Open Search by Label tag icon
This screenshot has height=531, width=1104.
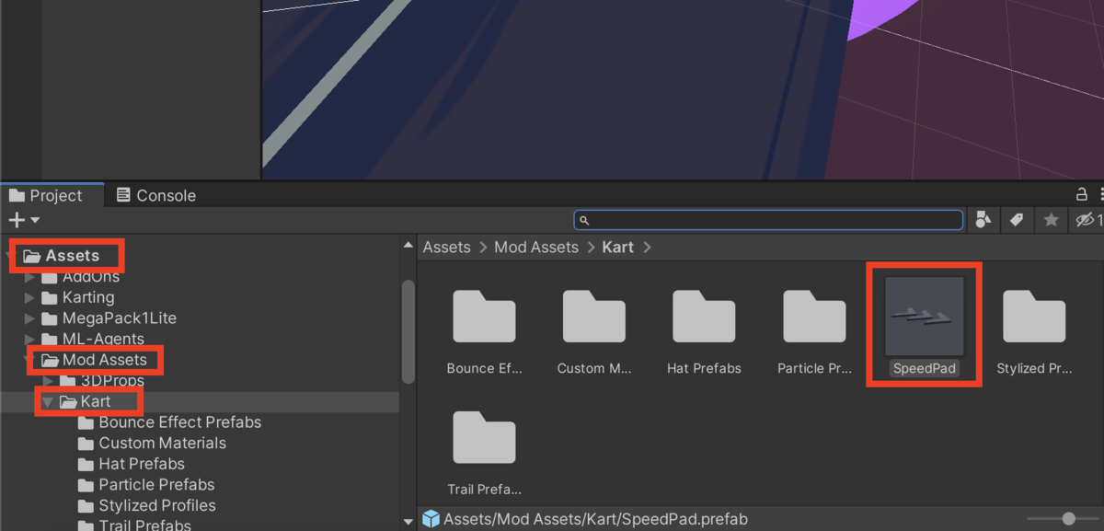(1017, 220)
